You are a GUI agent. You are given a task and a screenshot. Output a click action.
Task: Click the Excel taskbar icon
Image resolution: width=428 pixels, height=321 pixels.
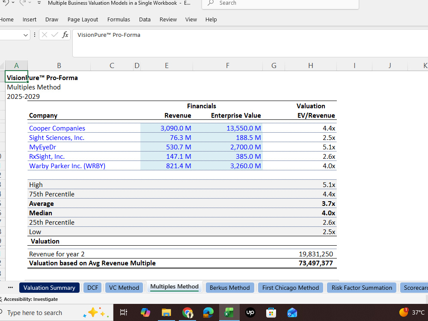(x=229, y=312)
